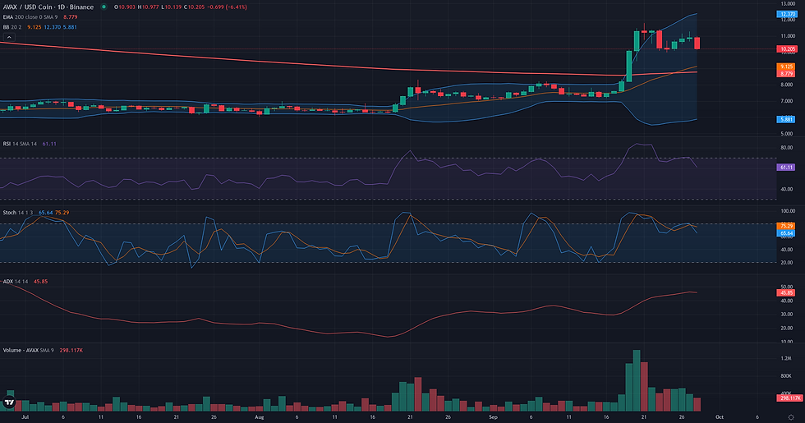Screen dimensions: 805x423
Task: Click the 800K volume axis tick
Action: click(x=786, y=376)
